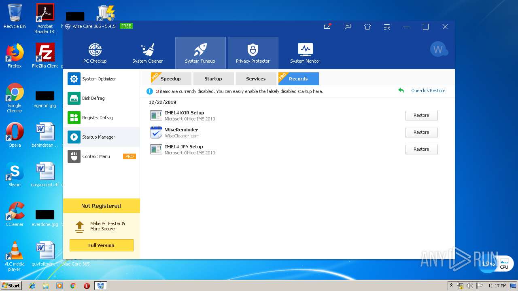Viewport: 518px width, 291px height.
Task: Click the Full Version button
Action: (x=101, y=245)
